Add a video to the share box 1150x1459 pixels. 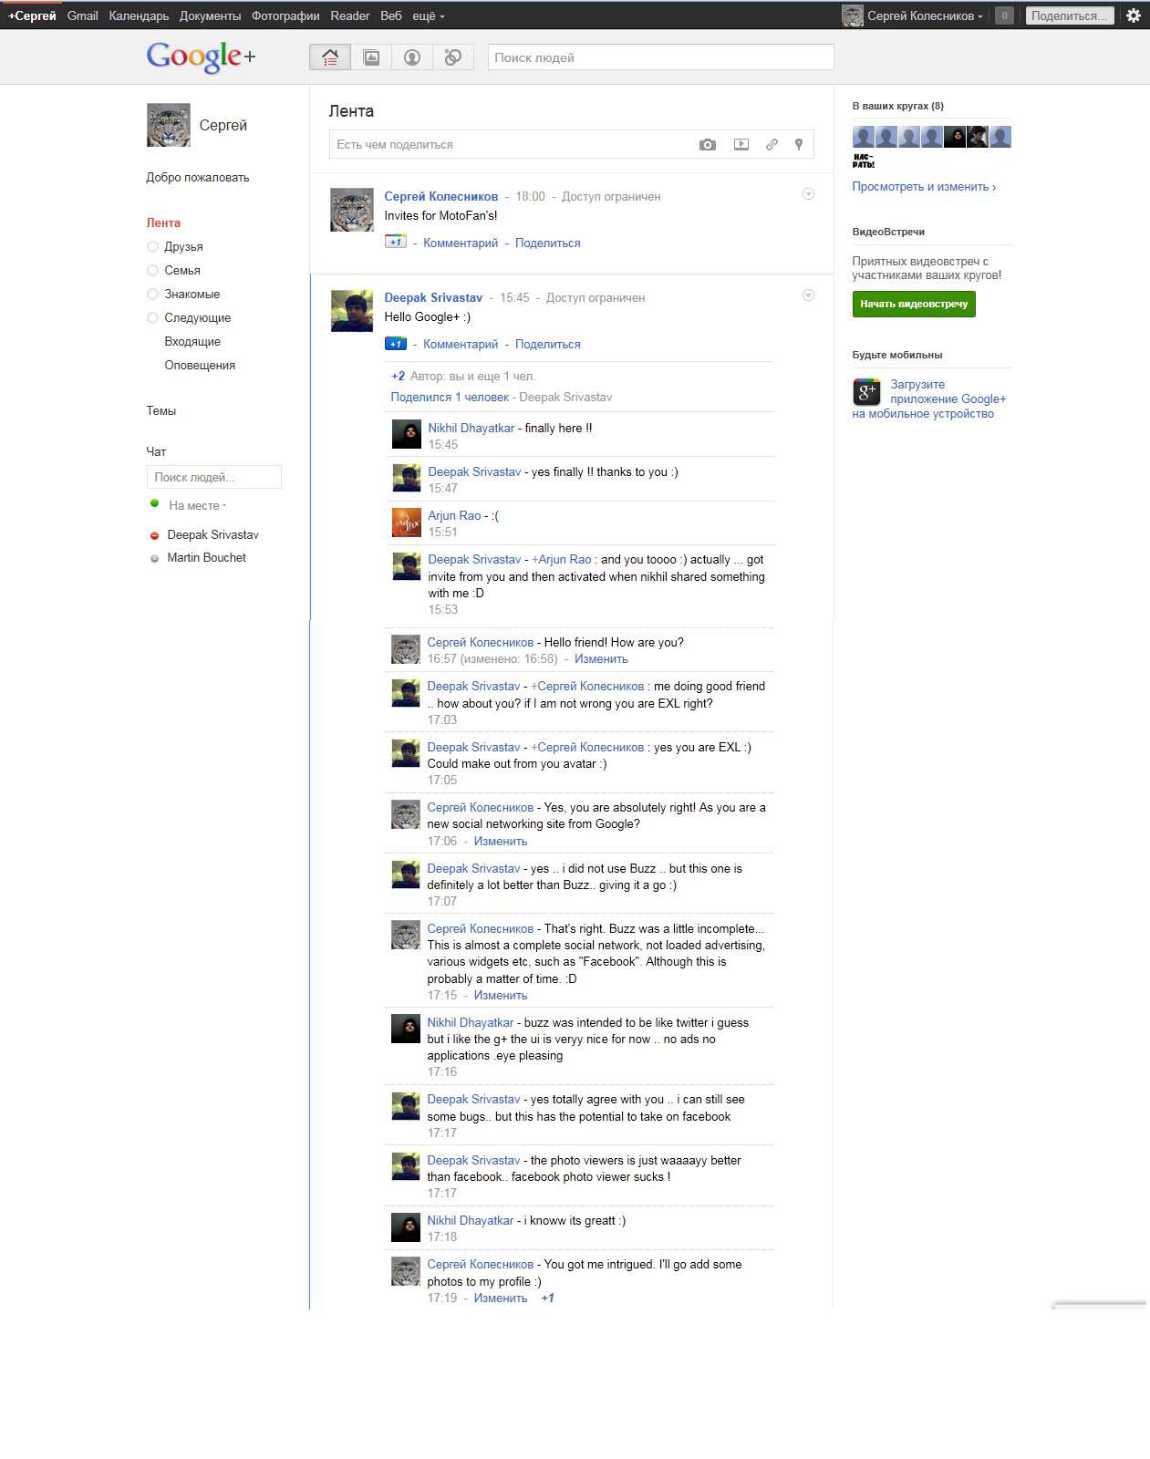point(741,144)
